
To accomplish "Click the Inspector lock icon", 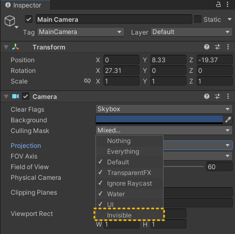I will (218, 4).
